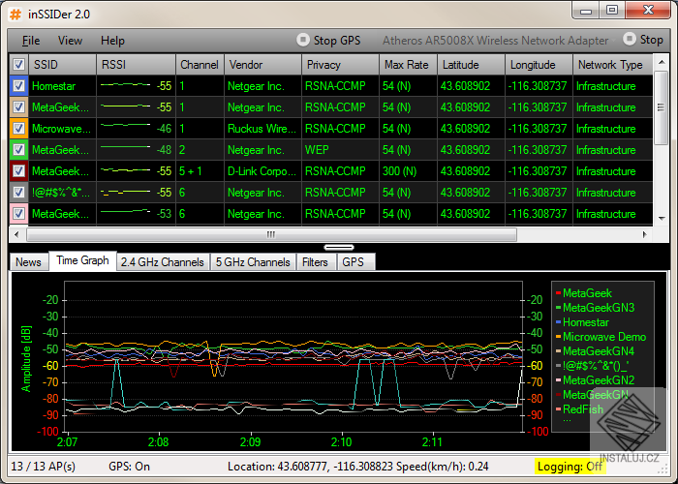Viewport: 678px width, 484px height.
Task: Click the Stop GPS button label
Action: coord(337,41)
